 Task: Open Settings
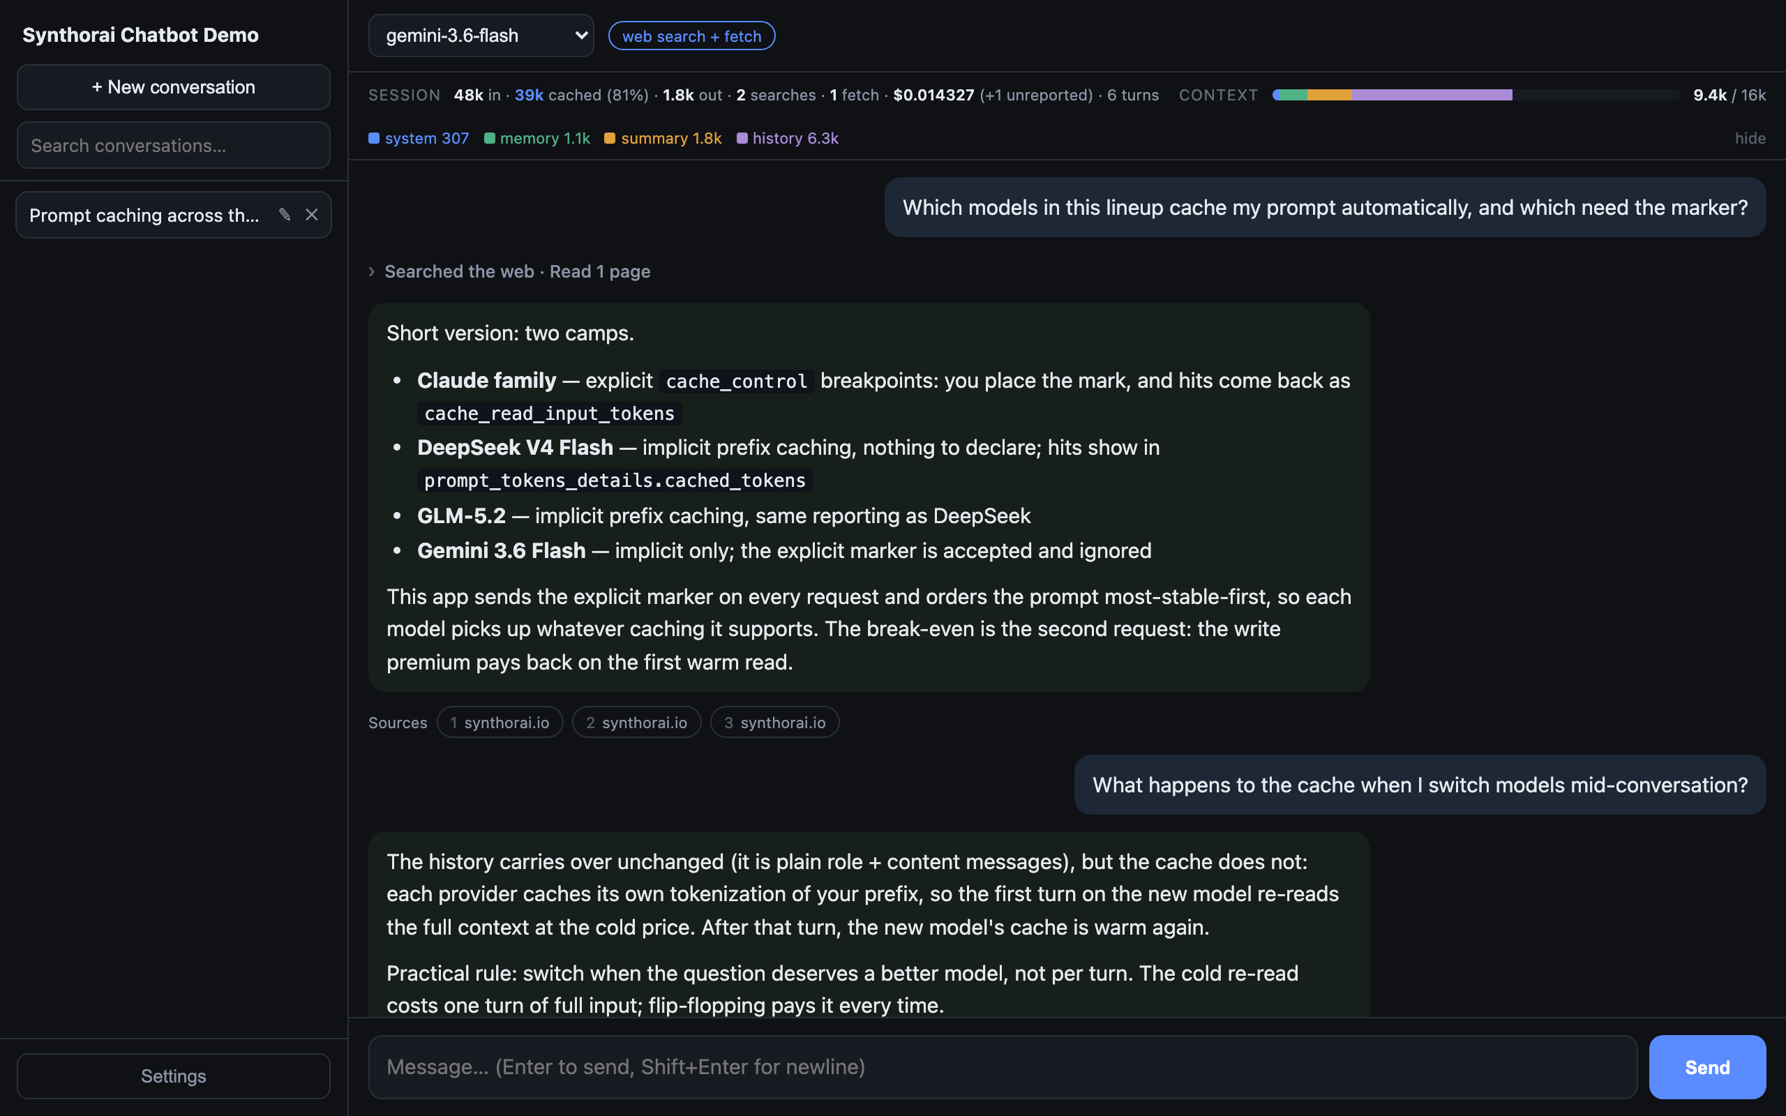174,1076
